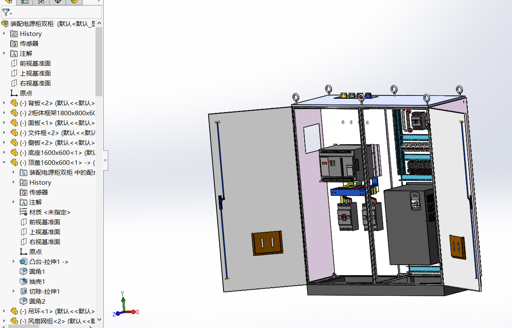
Task: Click the 底座1600x600<1> part icon
Action: pos(14,152)
